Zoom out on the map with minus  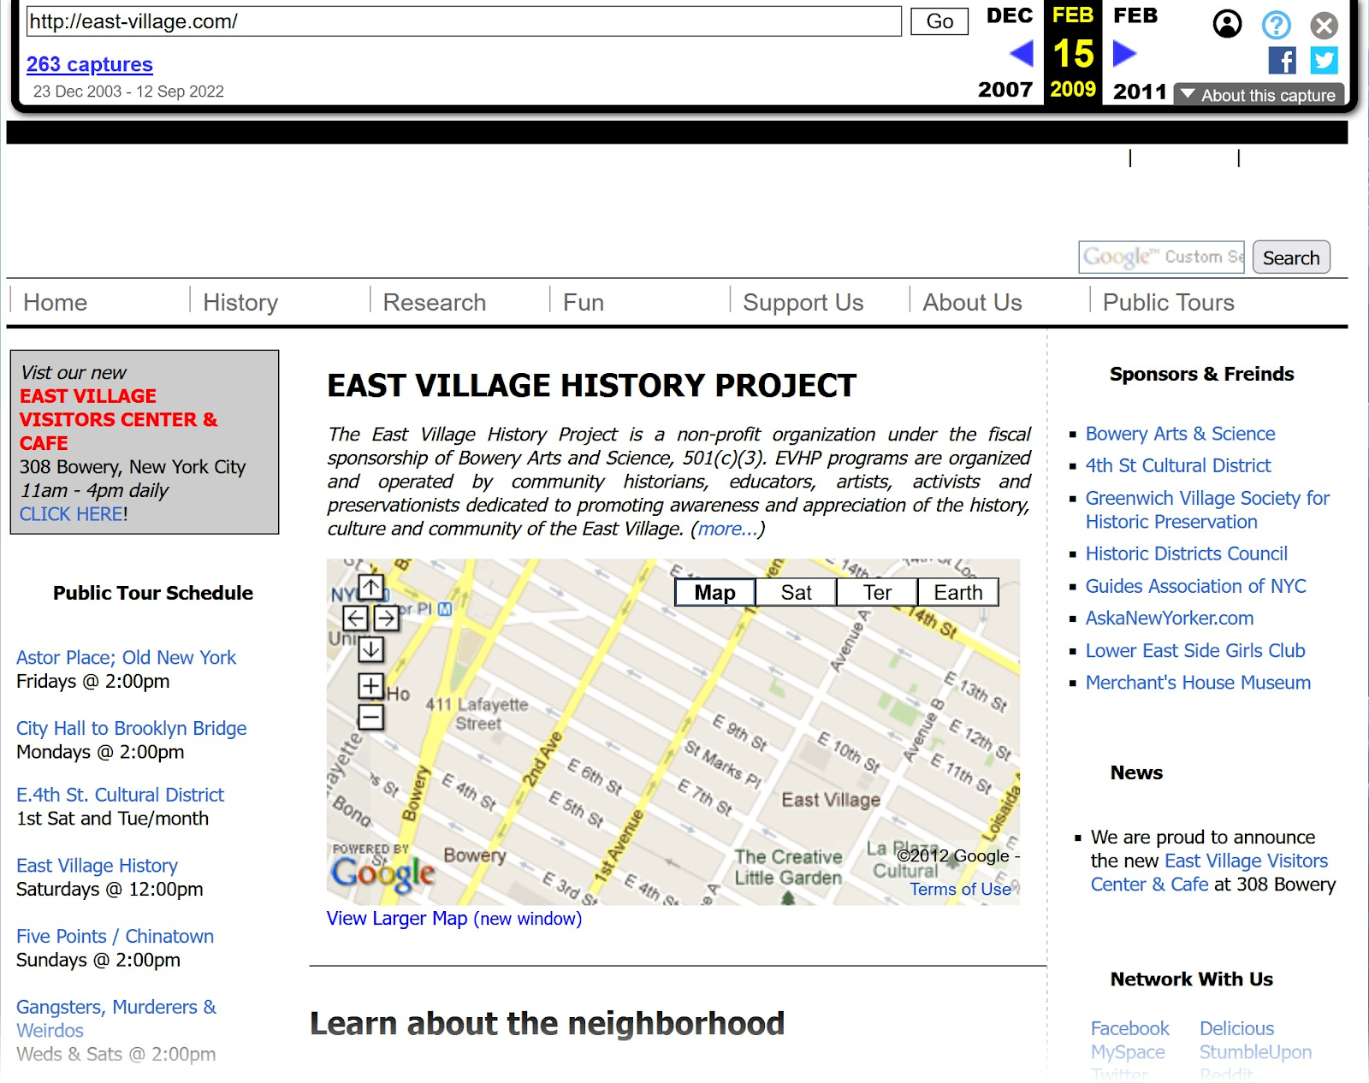click(370, 716)
